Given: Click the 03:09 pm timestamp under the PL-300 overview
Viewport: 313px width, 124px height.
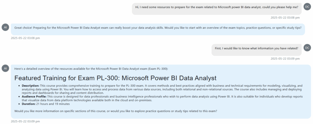Looking at the screenshot, I should [x=25, y=121].
